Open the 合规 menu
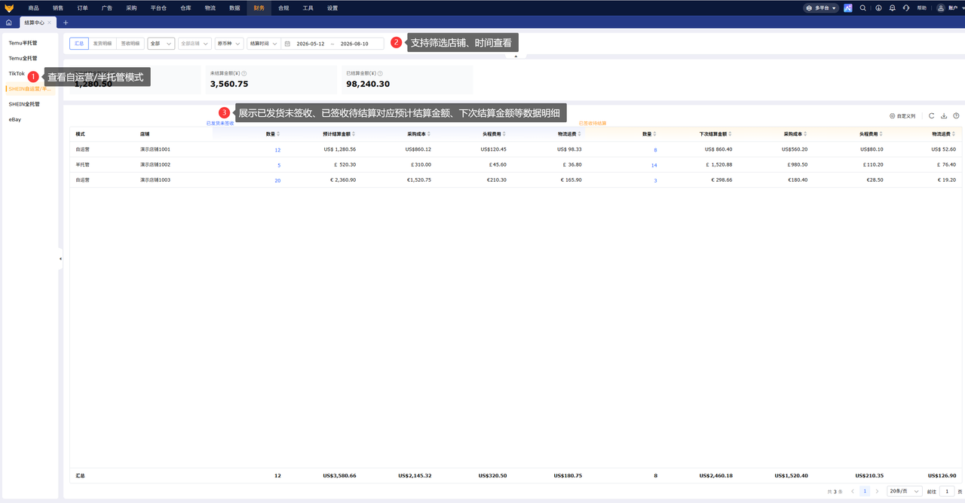965x503 pixels. pos(283,8)
